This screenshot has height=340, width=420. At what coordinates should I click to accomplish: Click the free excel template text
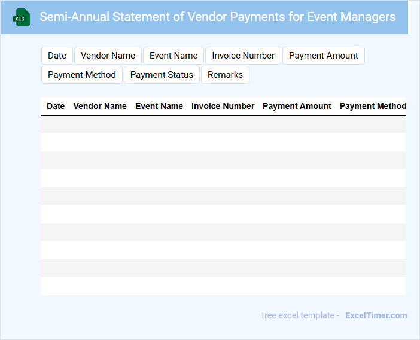[300, 315]
